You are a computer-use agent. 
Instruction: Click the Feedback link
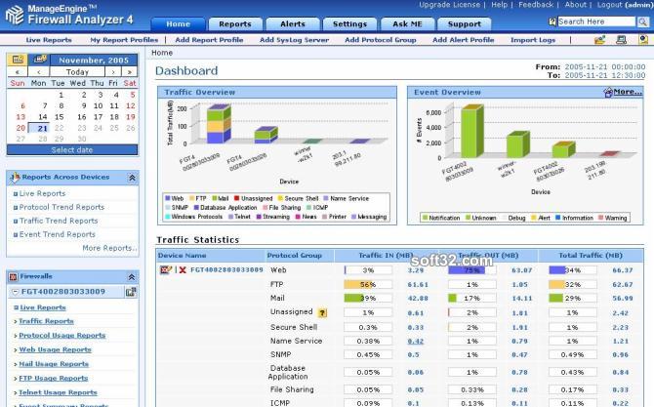[536, 5]
